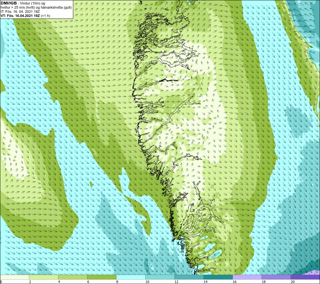Image resolution: width=320 pixels, height=284 pixels.
Task: Click the 'VT: Fös. 16.04.2021 19Z' valid time
Action: [x=20, y=16]
